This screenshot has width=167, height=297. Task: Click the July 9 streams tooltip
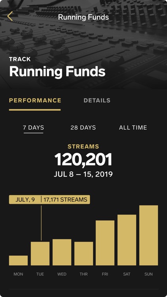tap(49, 200)
